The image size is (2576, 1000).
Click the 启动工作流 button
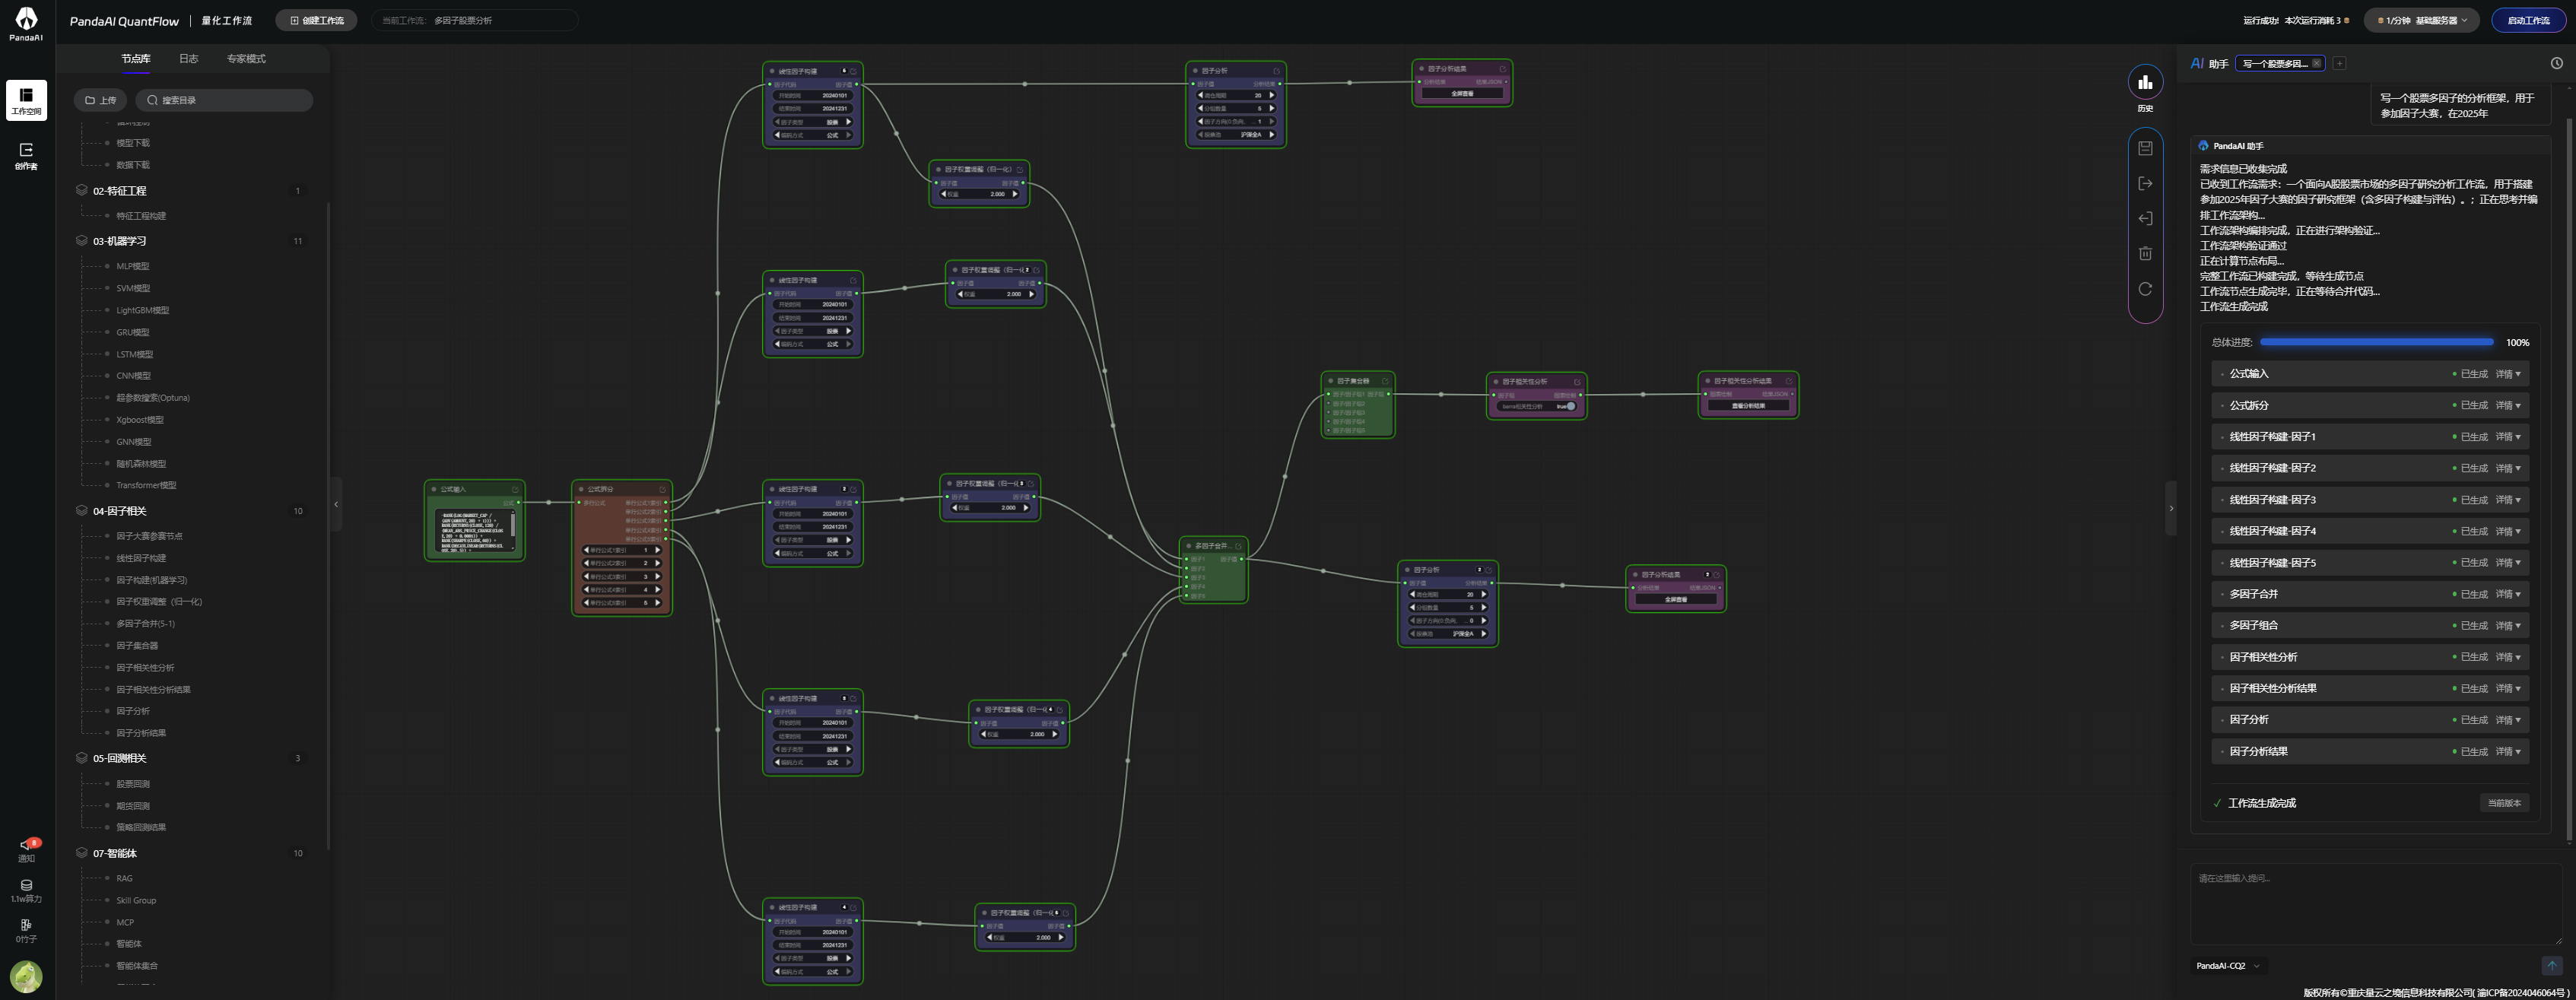[2528, 20]
